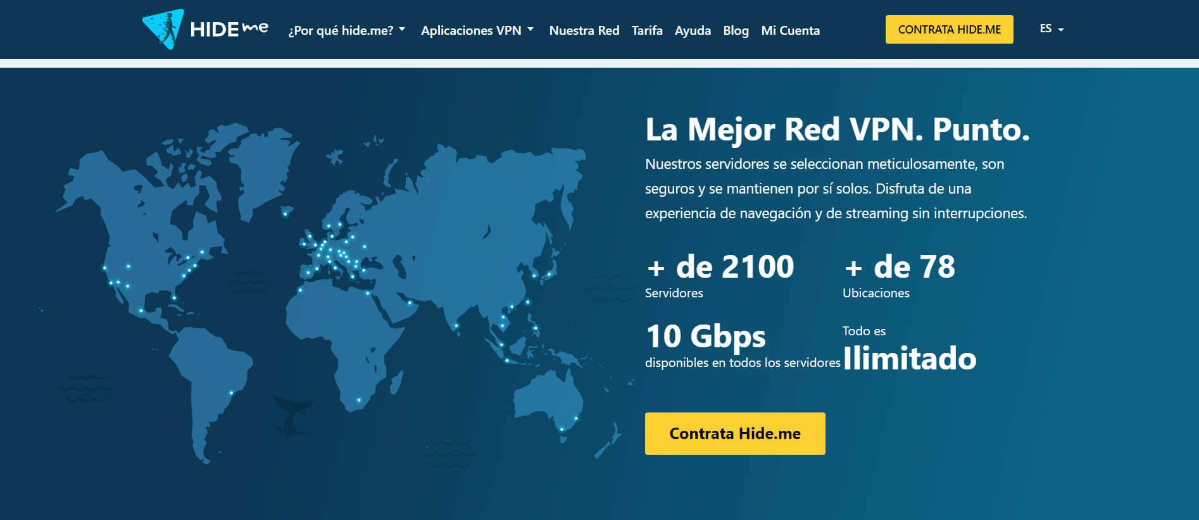Image resolution: width=1199 pixels, height=520 pixels.
Task: Select the heading La Mejor Red VPN. Punto.
Action: pos(837,130)
